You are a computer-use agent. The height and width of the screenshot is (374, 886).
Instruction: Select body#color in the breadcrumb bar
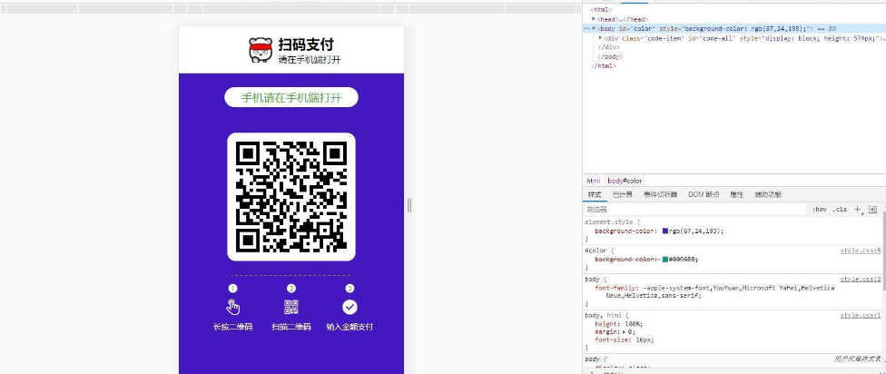click(x=625, y=181)
